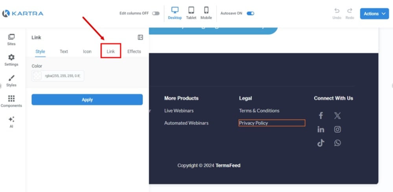Click the X (Twitter) footer icon
393x192 pixels.
tap(337, 116)
